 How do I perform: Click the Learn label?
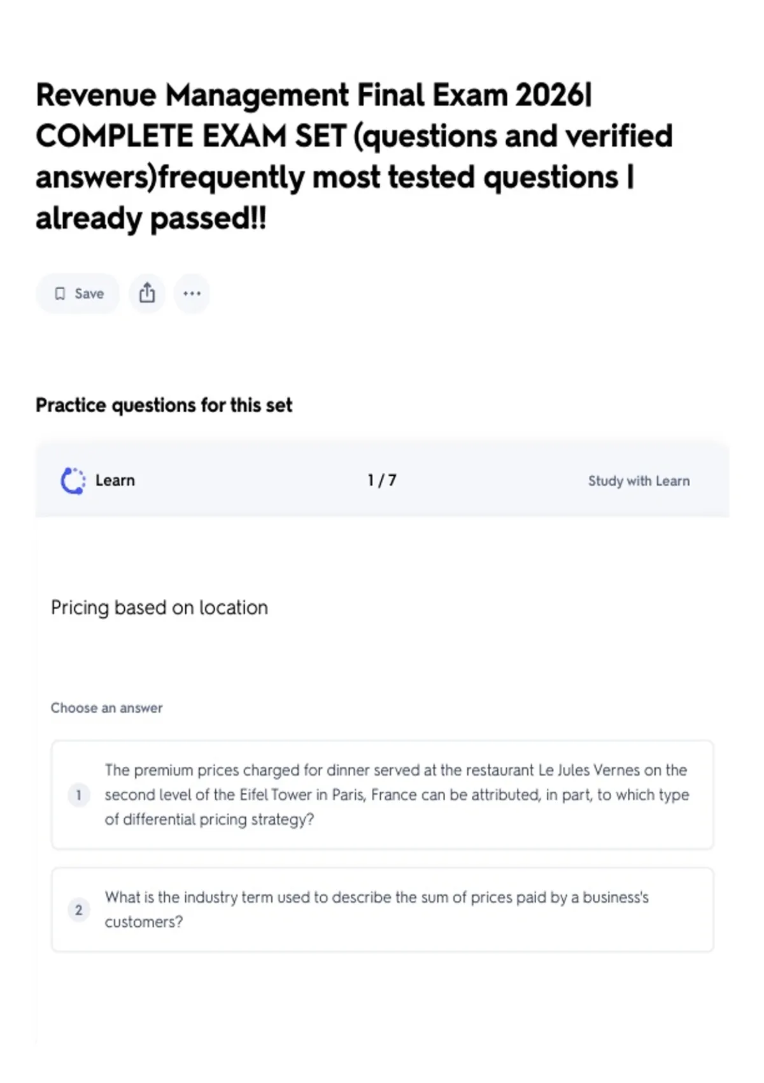coord(115,480)
